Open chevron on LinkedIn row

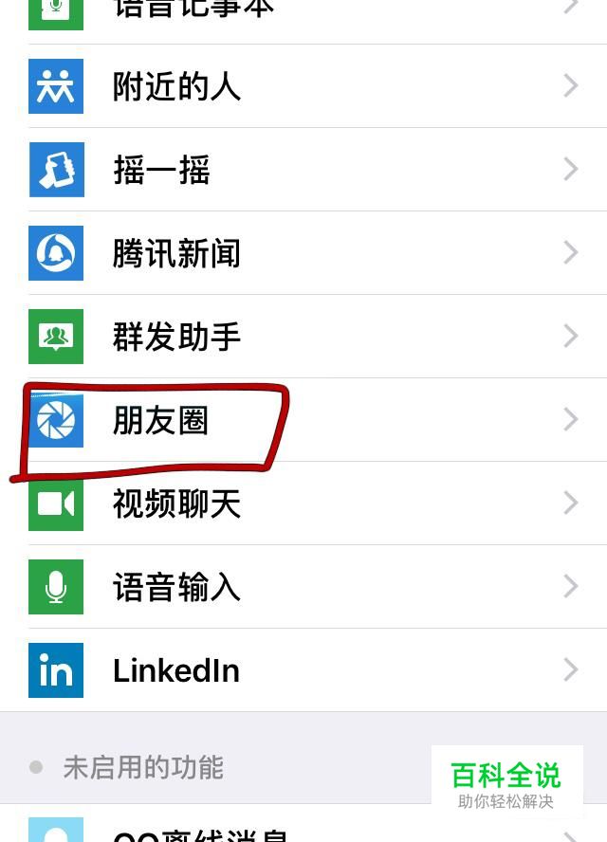click(x=570, y=669)
